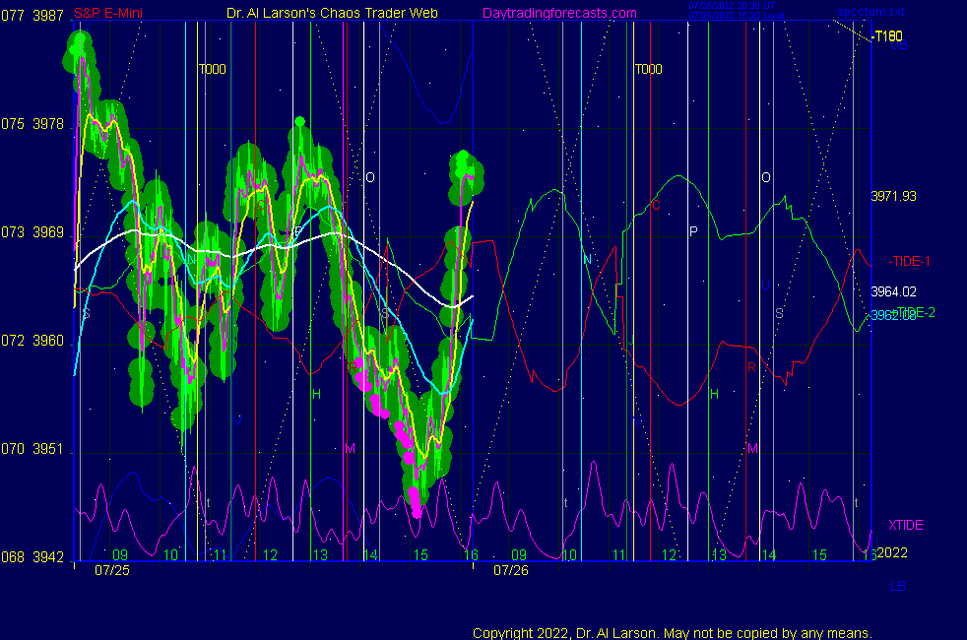Click the '072 3960' price axis label

[32, 341]
